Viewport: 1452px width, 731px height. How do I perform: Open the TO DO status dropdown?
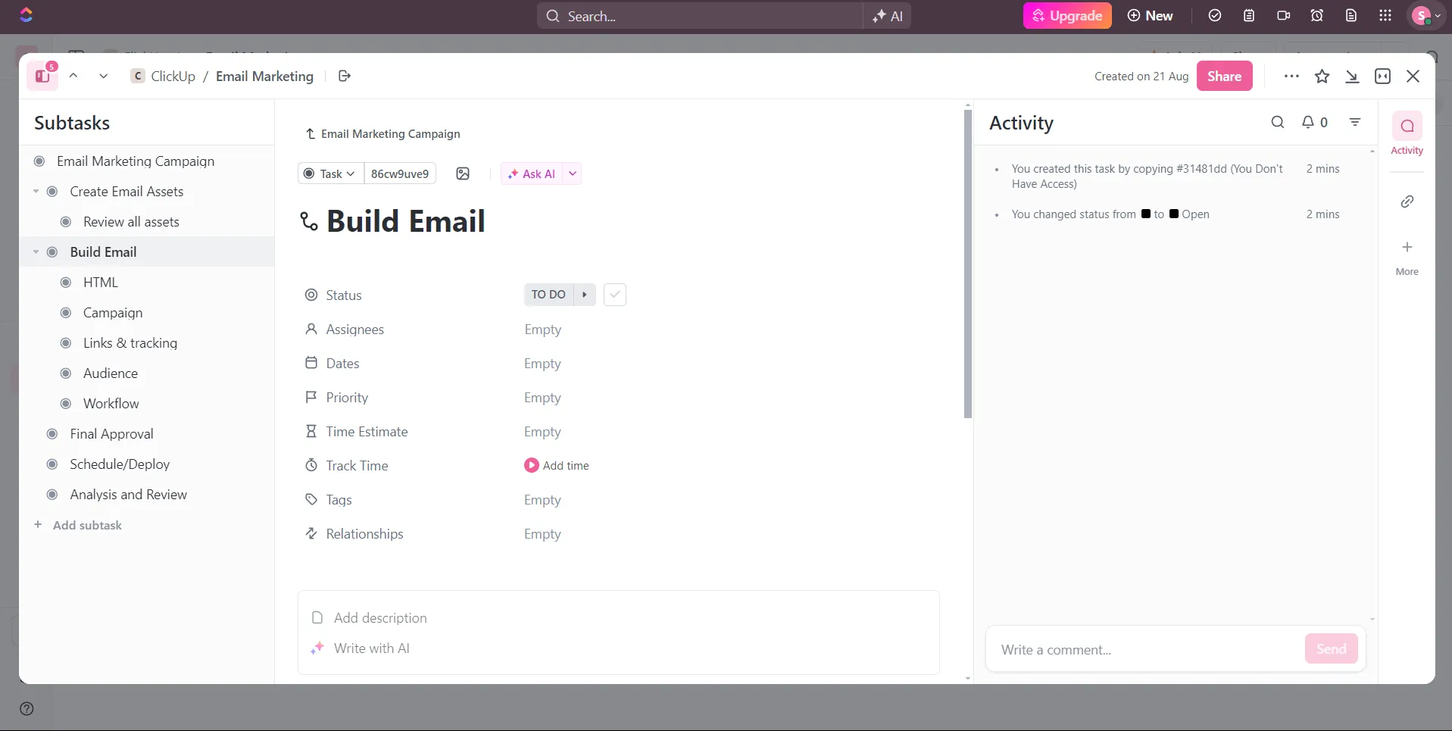[x=548, y=295]
